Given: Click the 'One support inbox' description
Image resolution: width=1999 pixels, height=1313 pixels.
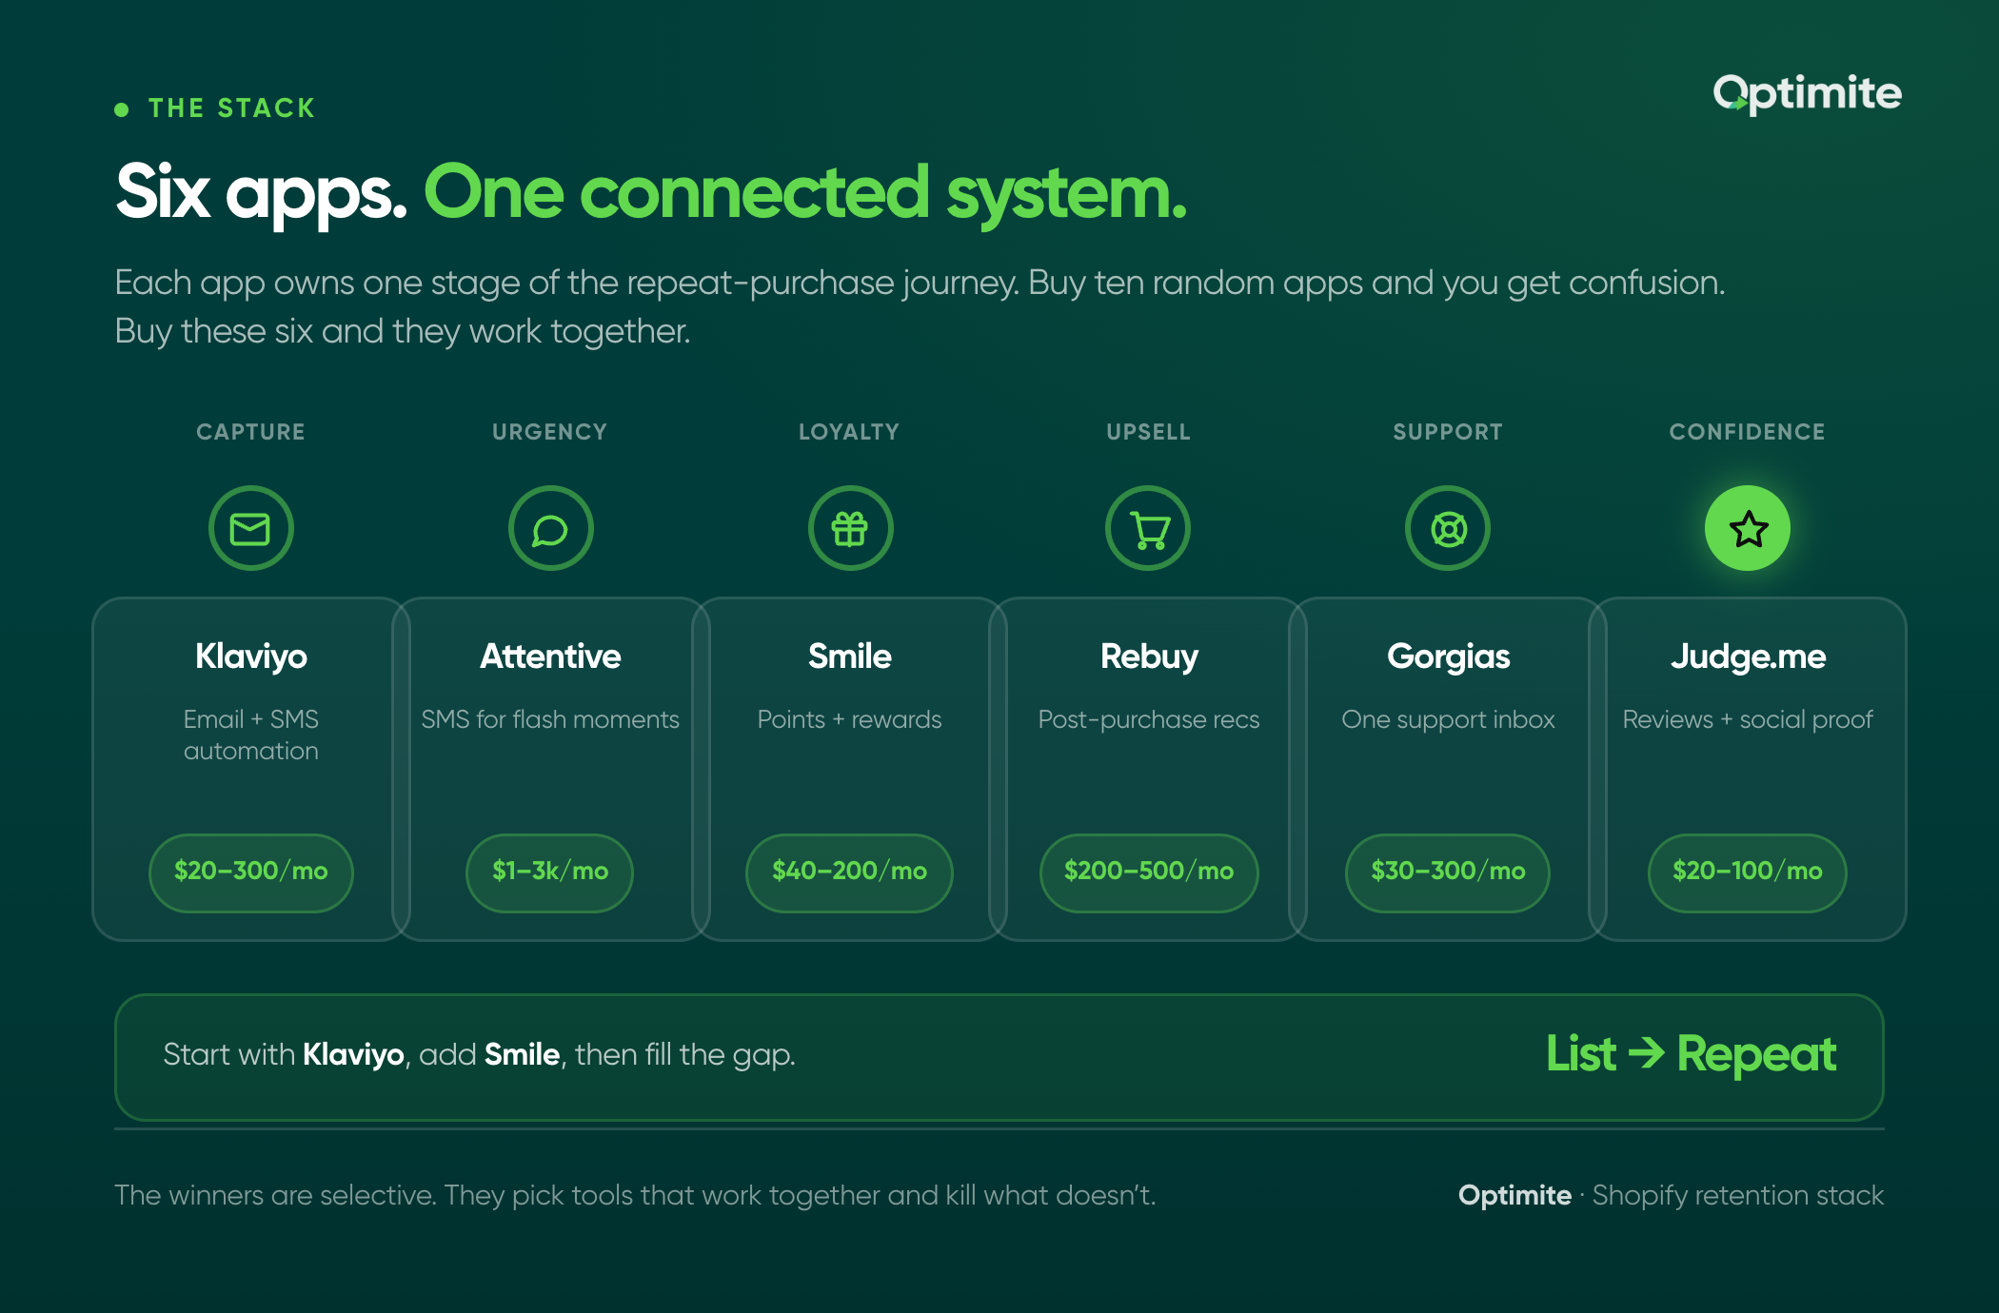Looking at the screenshot, I should pyautogui.click(x=1448, y=719).
